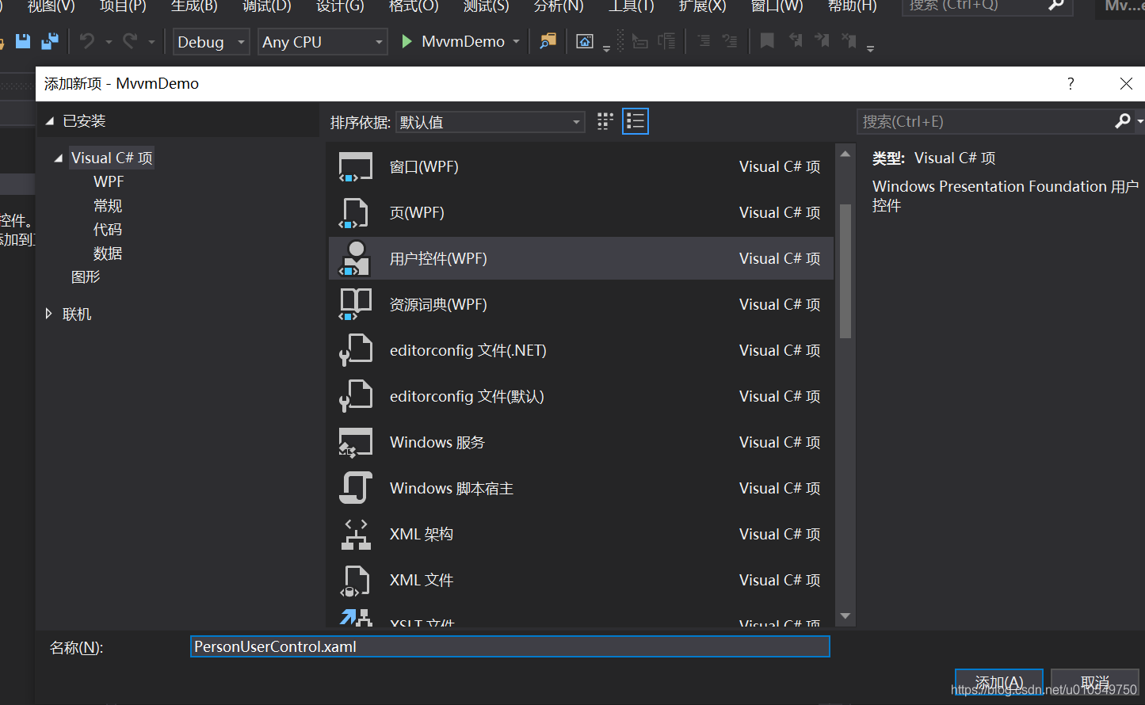Image resolution: width=1145 pixels, height=705 pixels.
Task: Click the green Start MvvmDemo arrow
Action: tap(406, 41)
